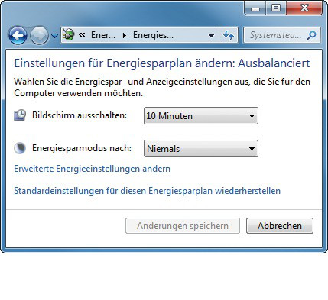The width and height of the screenshot is (328, 300).
Task: Click the power options icon in address bar
Action: click(x=69, y=35)
